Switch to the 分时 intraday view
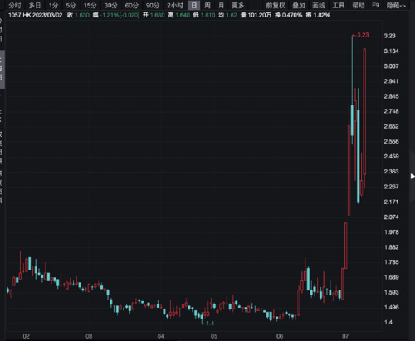The image size is (415, 341). pyautogui.click(x=14, y=5)
